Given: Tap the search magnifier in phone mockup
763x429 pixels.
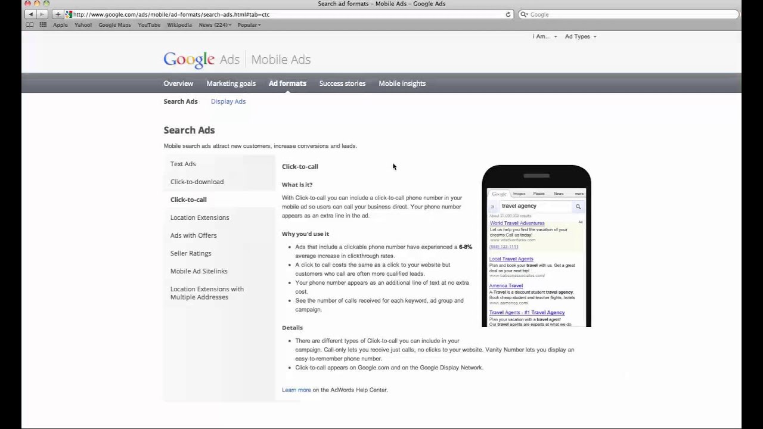Looking at the screenshot, I should 578,206.
